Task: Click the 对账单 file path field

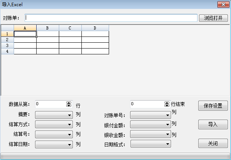Action: coord(111,18)
